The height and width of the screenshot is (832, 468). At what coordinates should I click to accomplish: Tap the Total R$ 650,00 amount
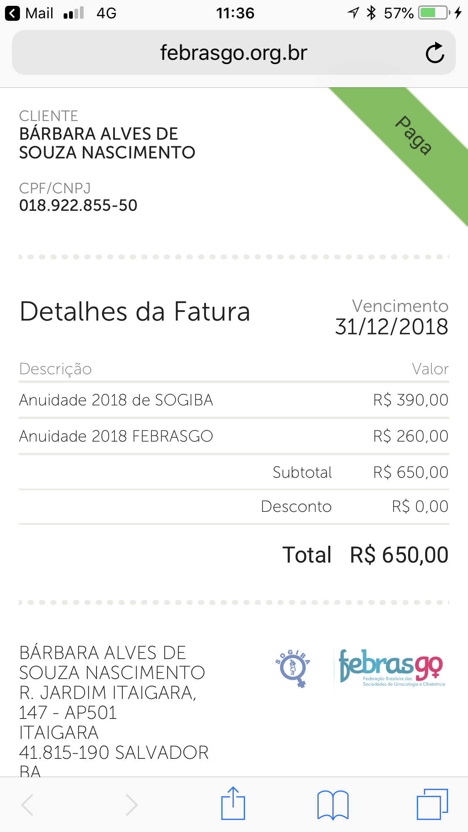point(399,555)
